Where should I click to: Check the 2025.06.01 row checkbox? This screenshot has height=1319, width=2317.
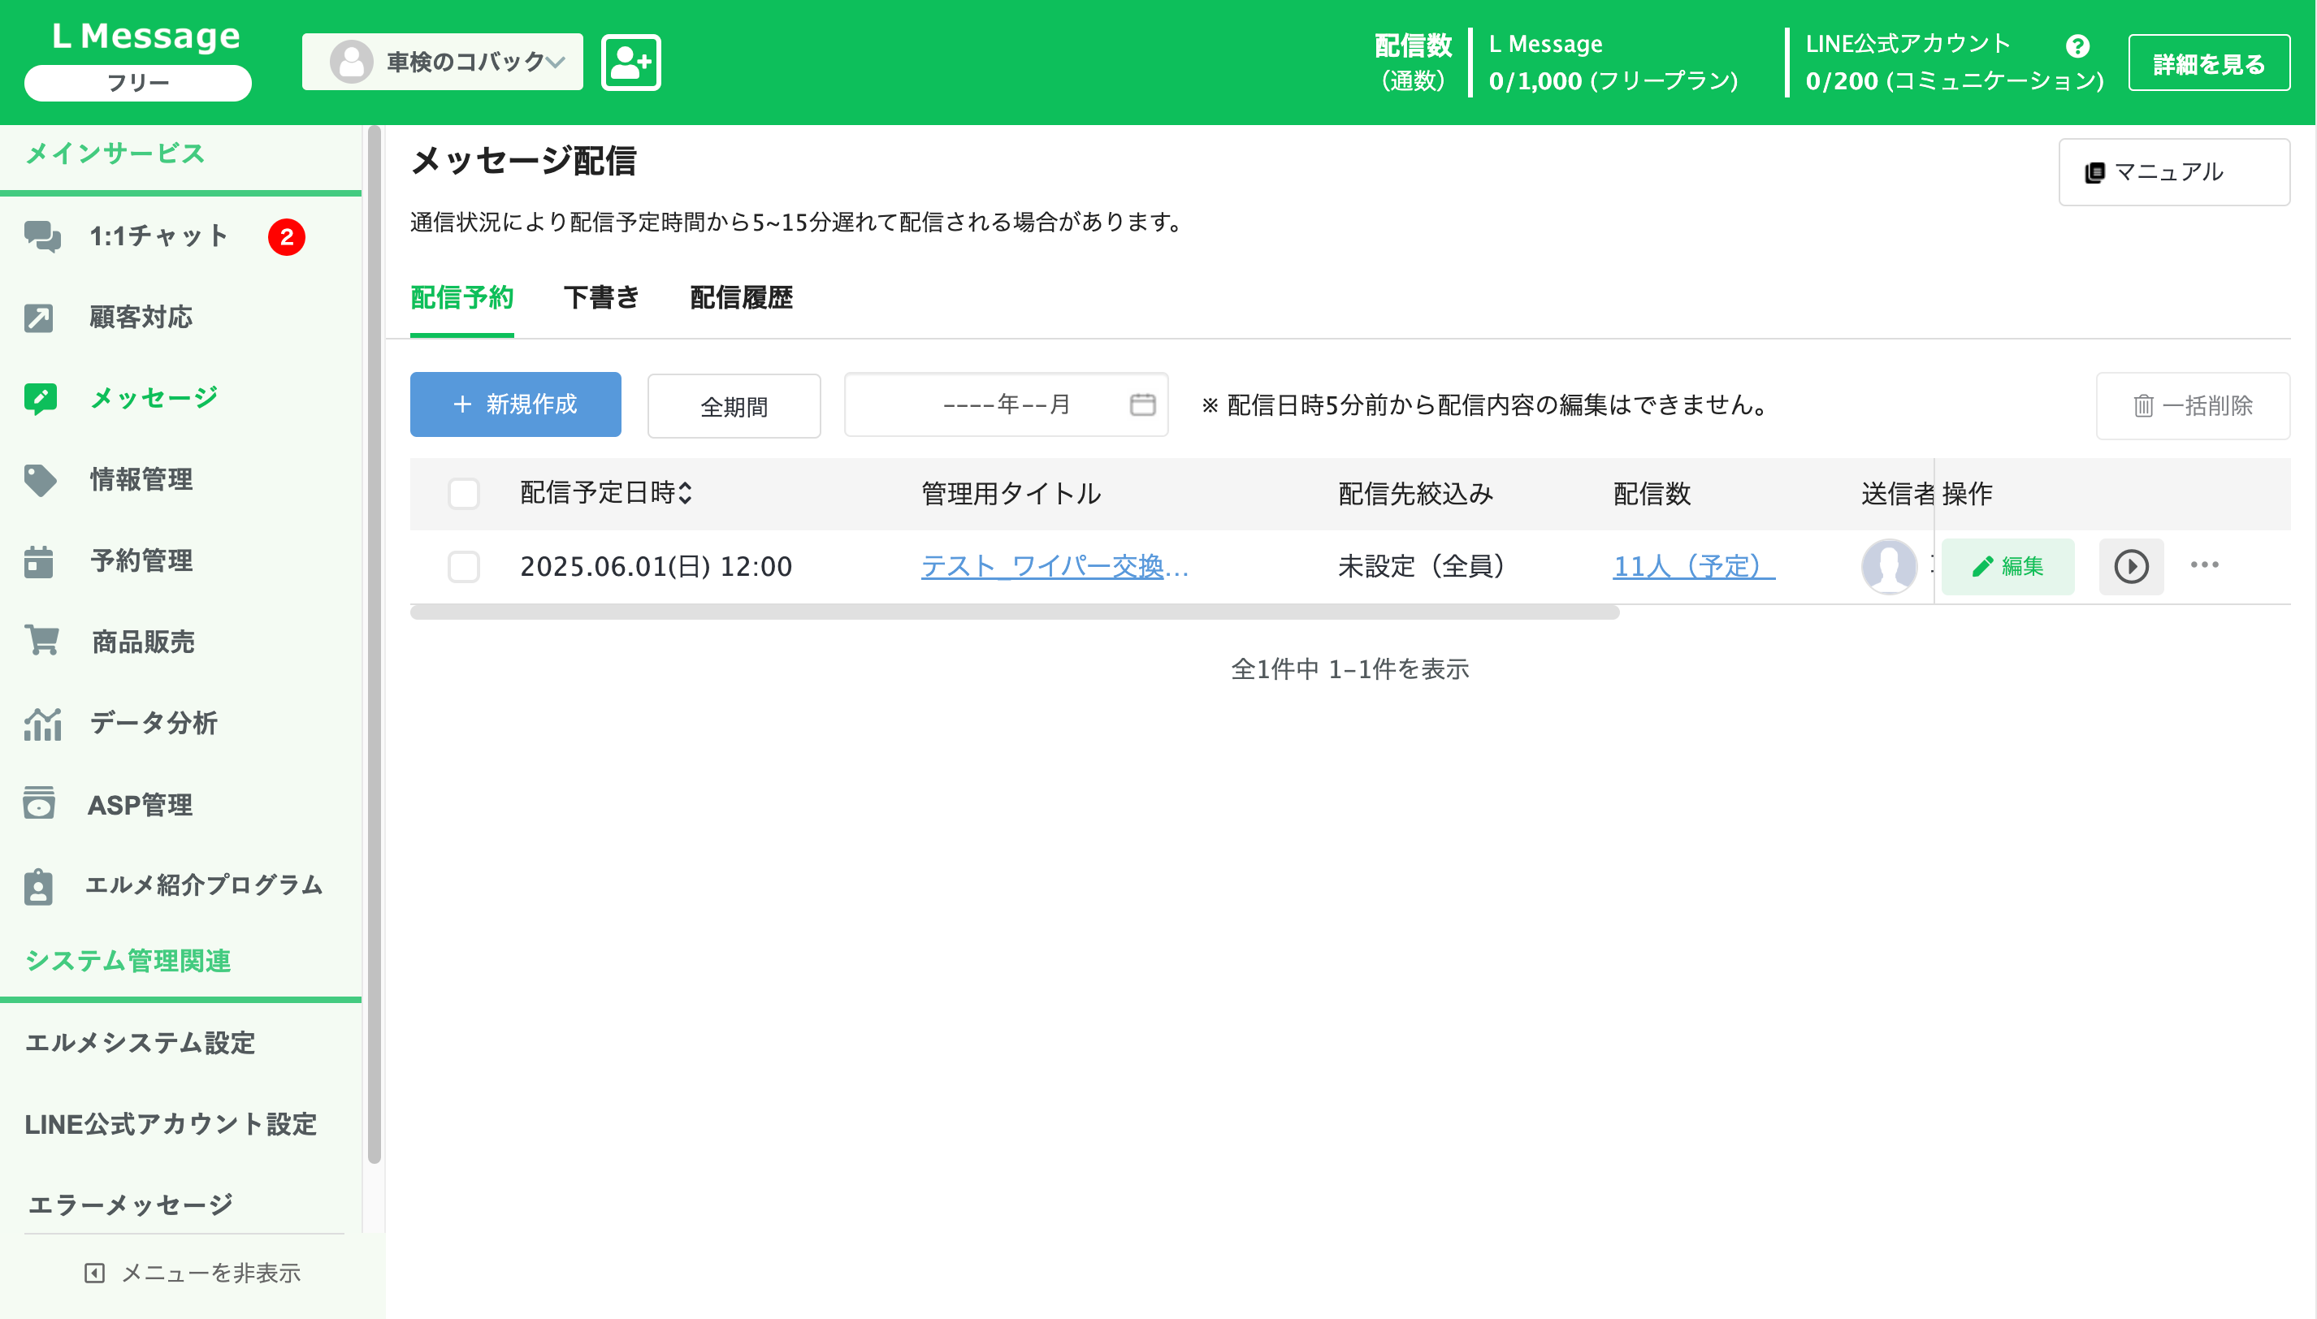coord(464,567)
